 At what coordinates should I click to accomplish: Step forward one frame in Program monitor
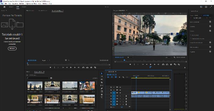(155, 65)
